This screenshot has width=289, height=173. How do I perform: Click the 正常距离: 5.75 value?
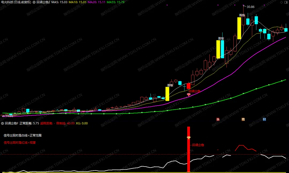[x=29, y=124]
